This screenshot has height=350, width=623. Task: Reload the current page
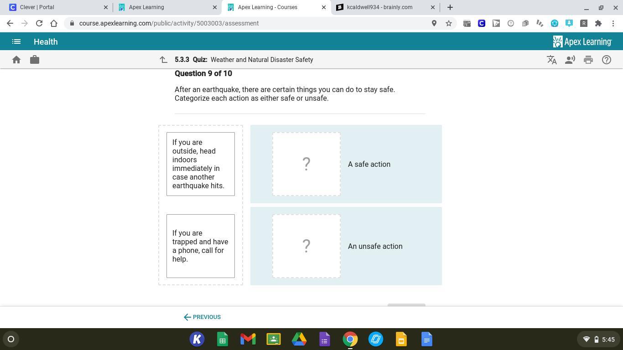(x=39, y=23)
